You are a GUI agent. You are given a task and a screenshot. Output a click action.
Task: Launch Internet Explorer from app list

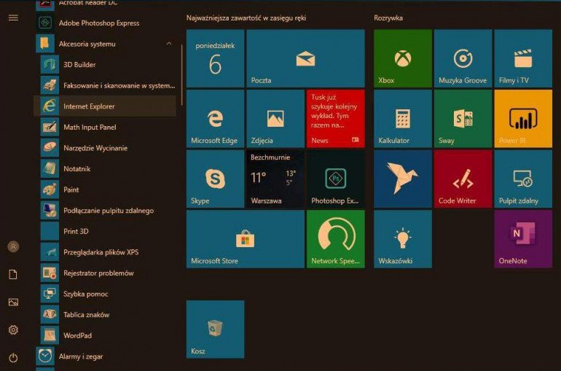106,106
